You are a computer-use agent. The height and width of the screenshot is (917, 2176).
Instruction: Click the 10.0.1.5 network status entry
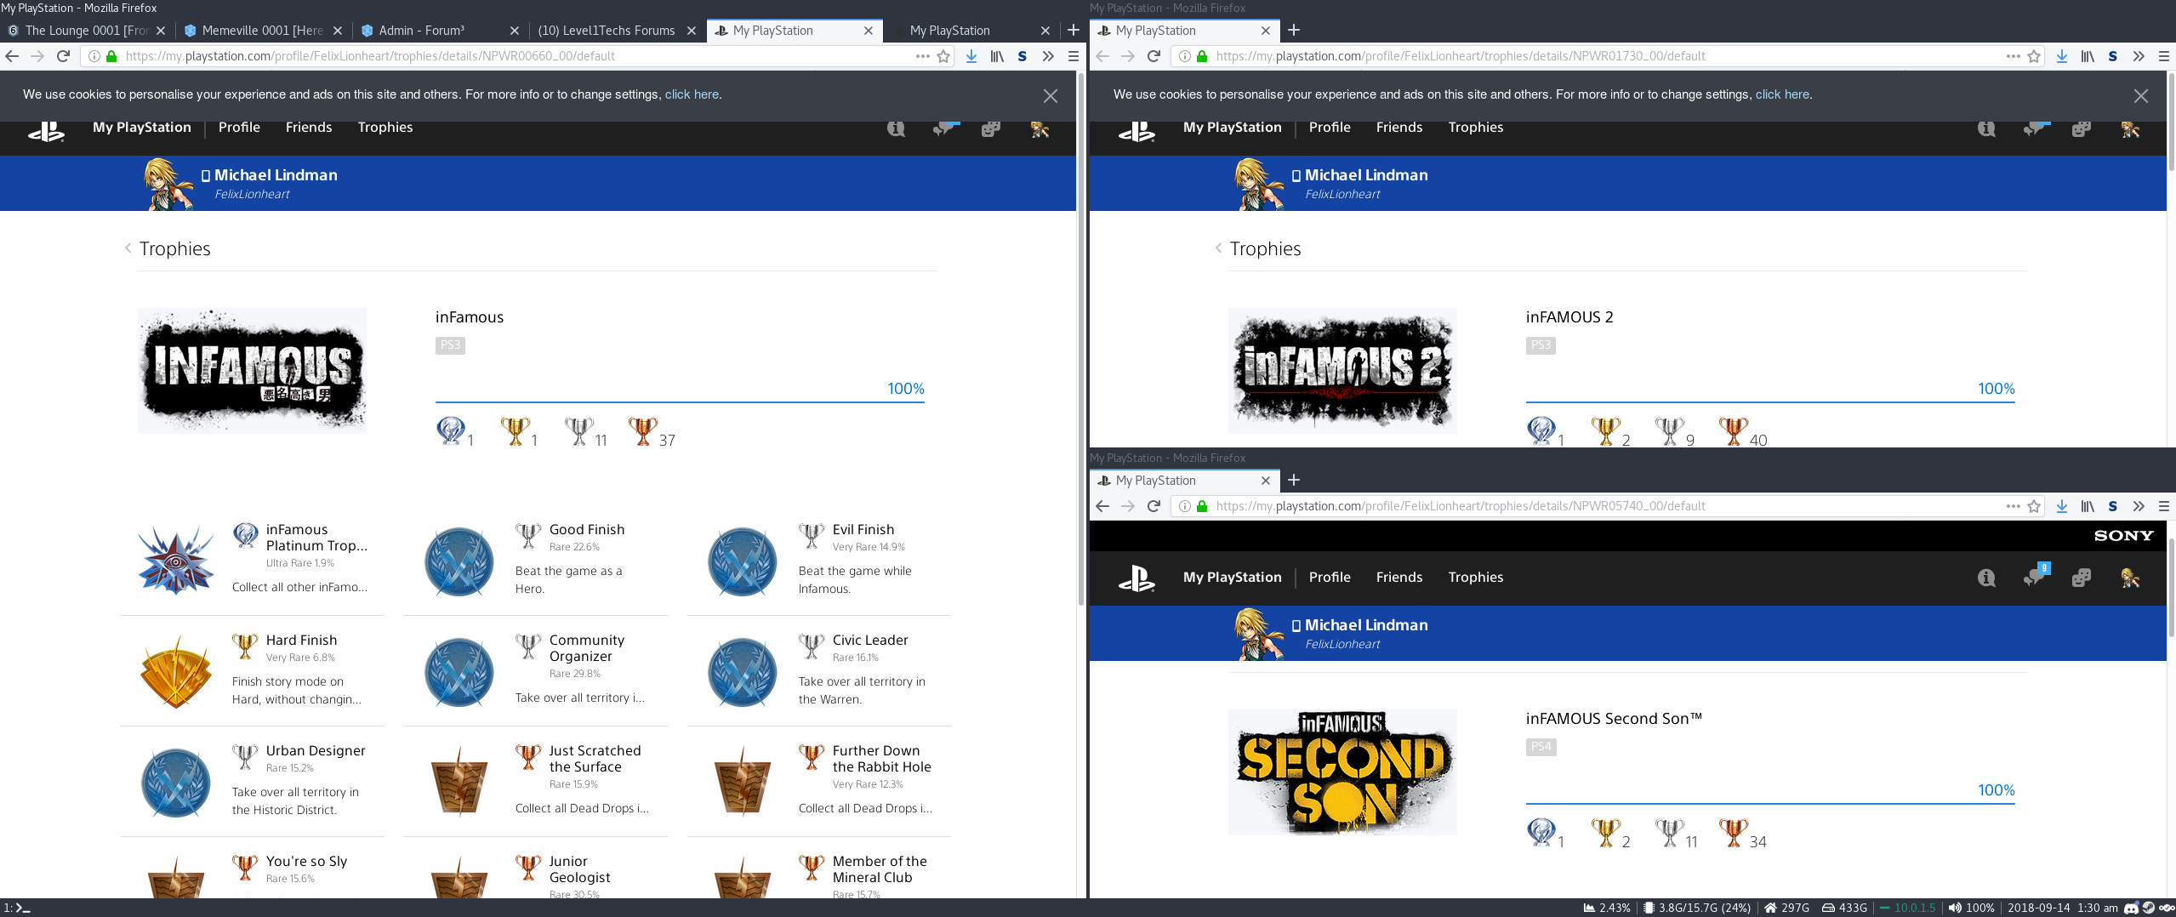click(1908, 908)
